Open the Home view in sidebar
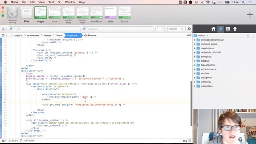The image size is (256, 144). pos(213,29)
